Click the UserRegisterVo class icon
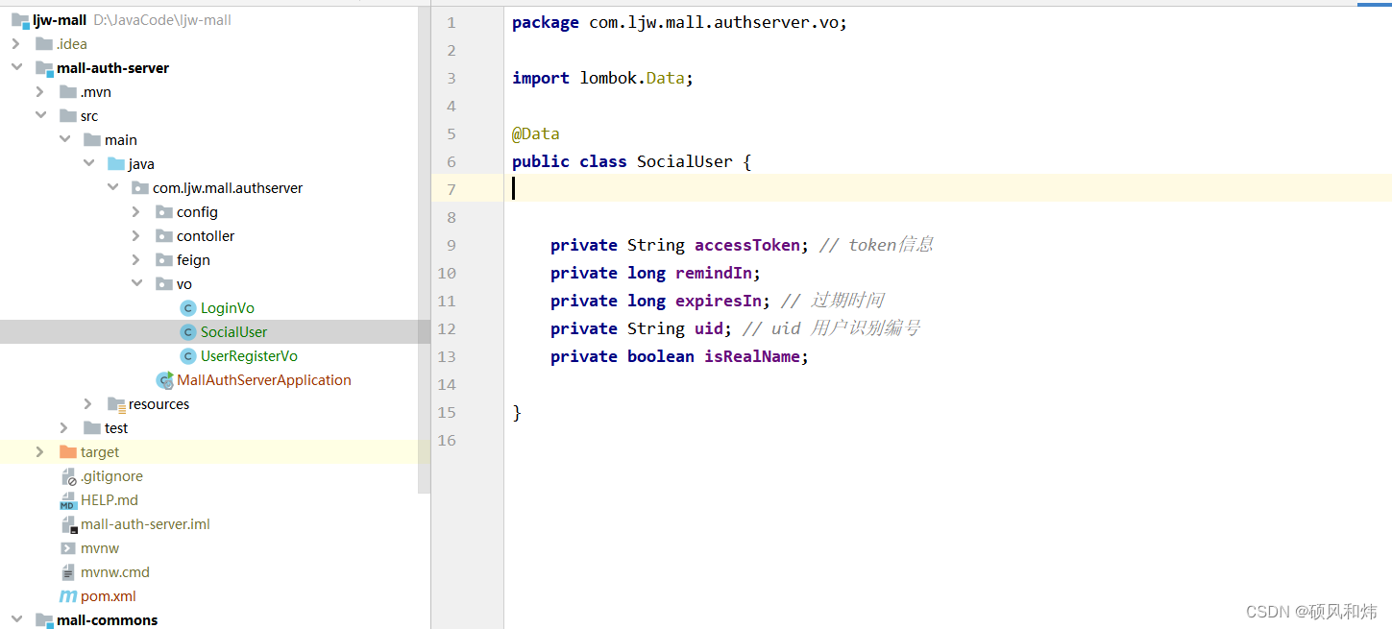1392x629 pixels. tap(187, 355)
